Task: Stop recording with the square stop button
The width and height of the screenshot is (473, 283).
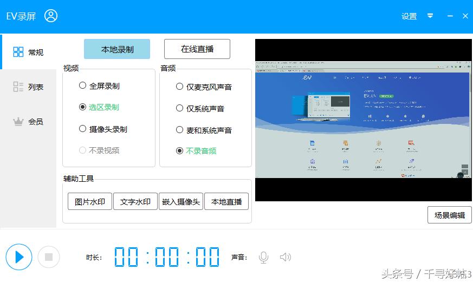Action: (49, 257)
